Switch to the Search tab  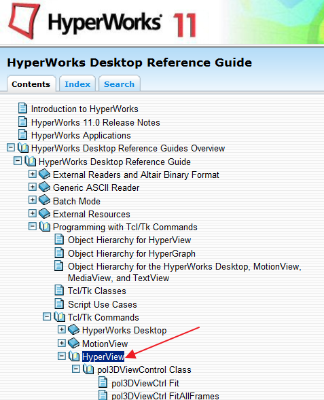(x=119, y=84)
